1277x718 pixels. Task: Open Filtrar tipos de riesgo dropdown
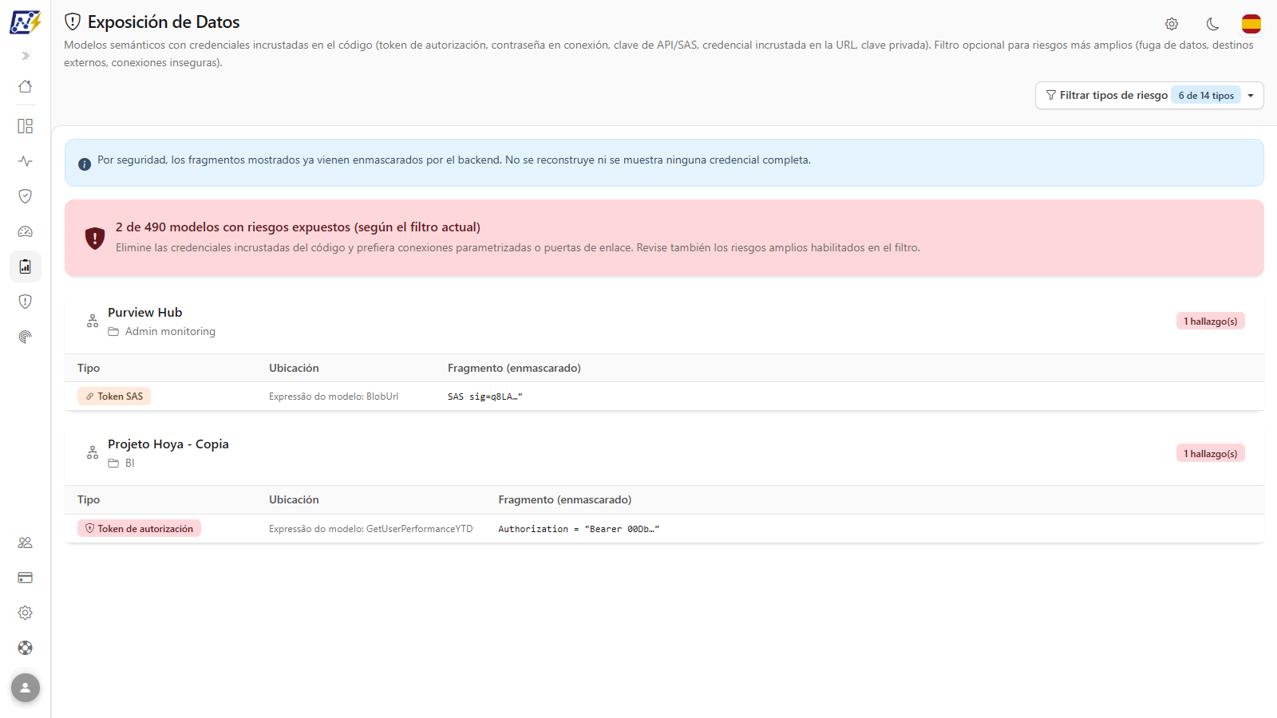point(1149,95)
